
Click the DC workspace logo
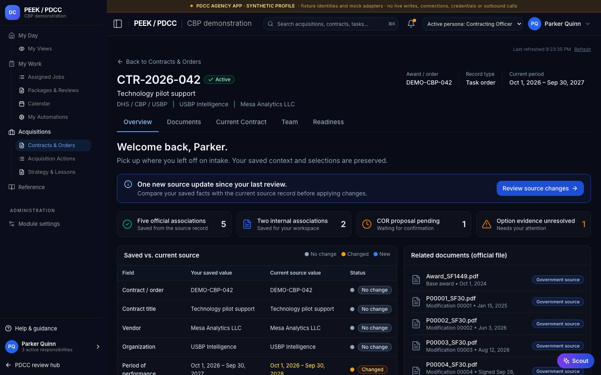click(13, 12)
